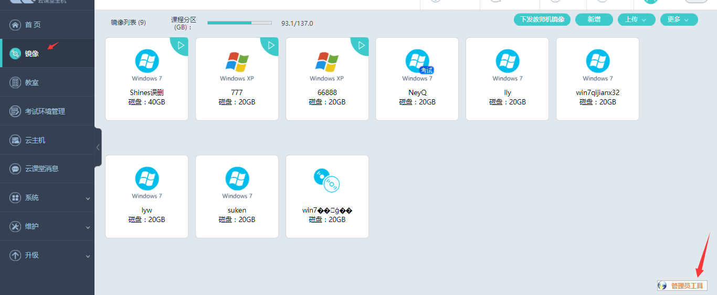Click the 下发教师机镜像 button
Viewport: 717px width, 295px height.
(542, 19)
